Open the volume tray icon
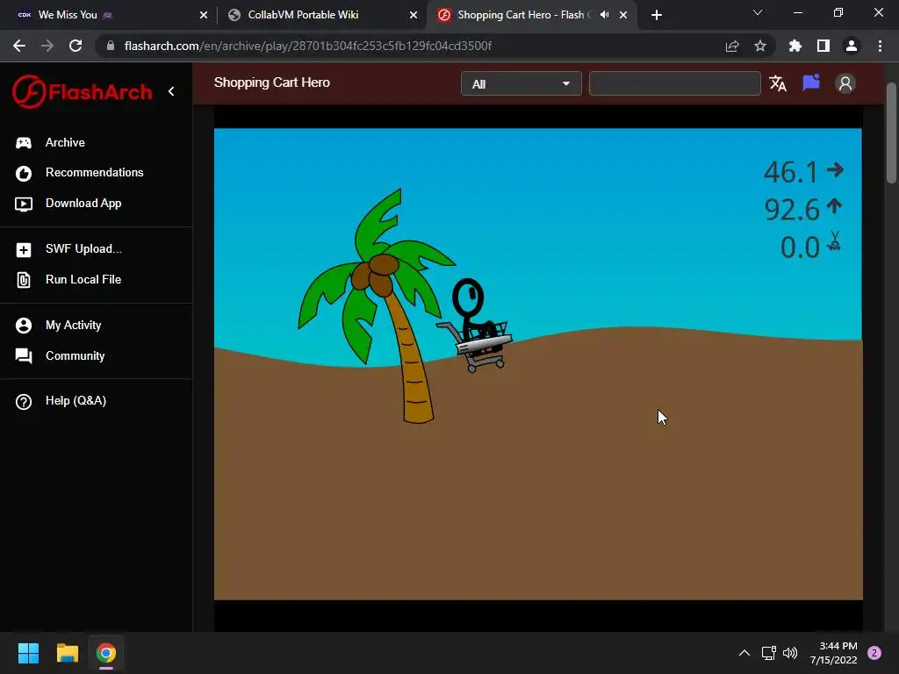 (x=790, y=653)
